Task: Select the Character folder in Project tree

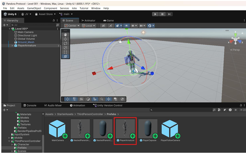Action: coord(22,145)
